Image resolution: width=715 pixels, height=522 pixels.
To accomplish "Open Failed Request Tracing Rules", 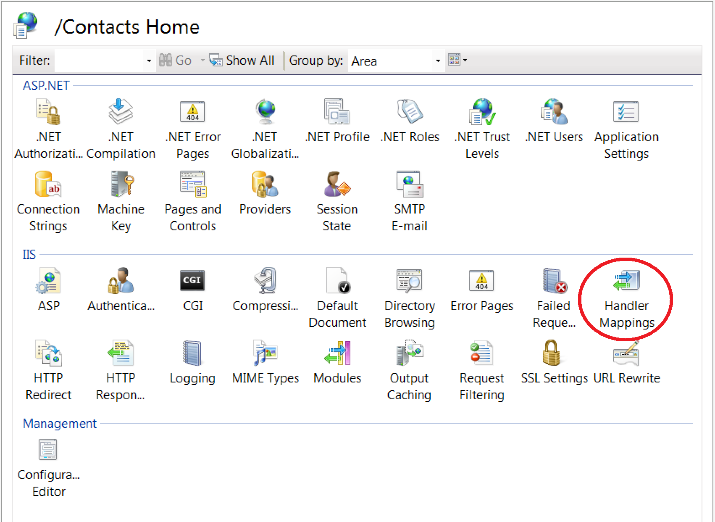I will [x=554, y=298].
